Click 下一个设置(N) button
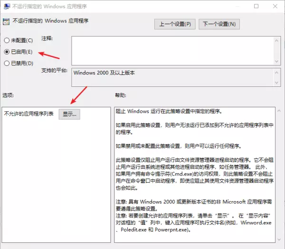 tap(219, 24)
